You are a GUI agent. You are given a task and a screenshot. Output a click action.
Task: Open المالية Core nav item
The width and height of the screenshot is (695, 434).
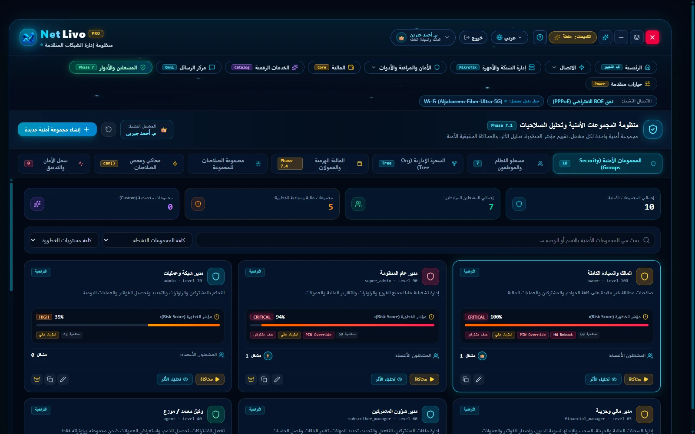tap(334, 67)
